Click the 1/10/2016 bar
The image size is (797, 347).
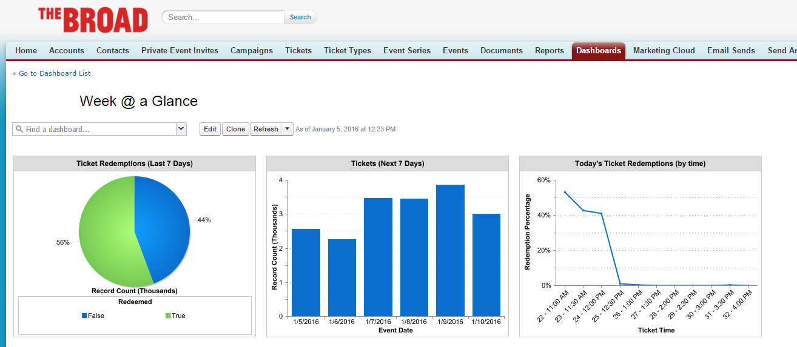coord(486,265)
